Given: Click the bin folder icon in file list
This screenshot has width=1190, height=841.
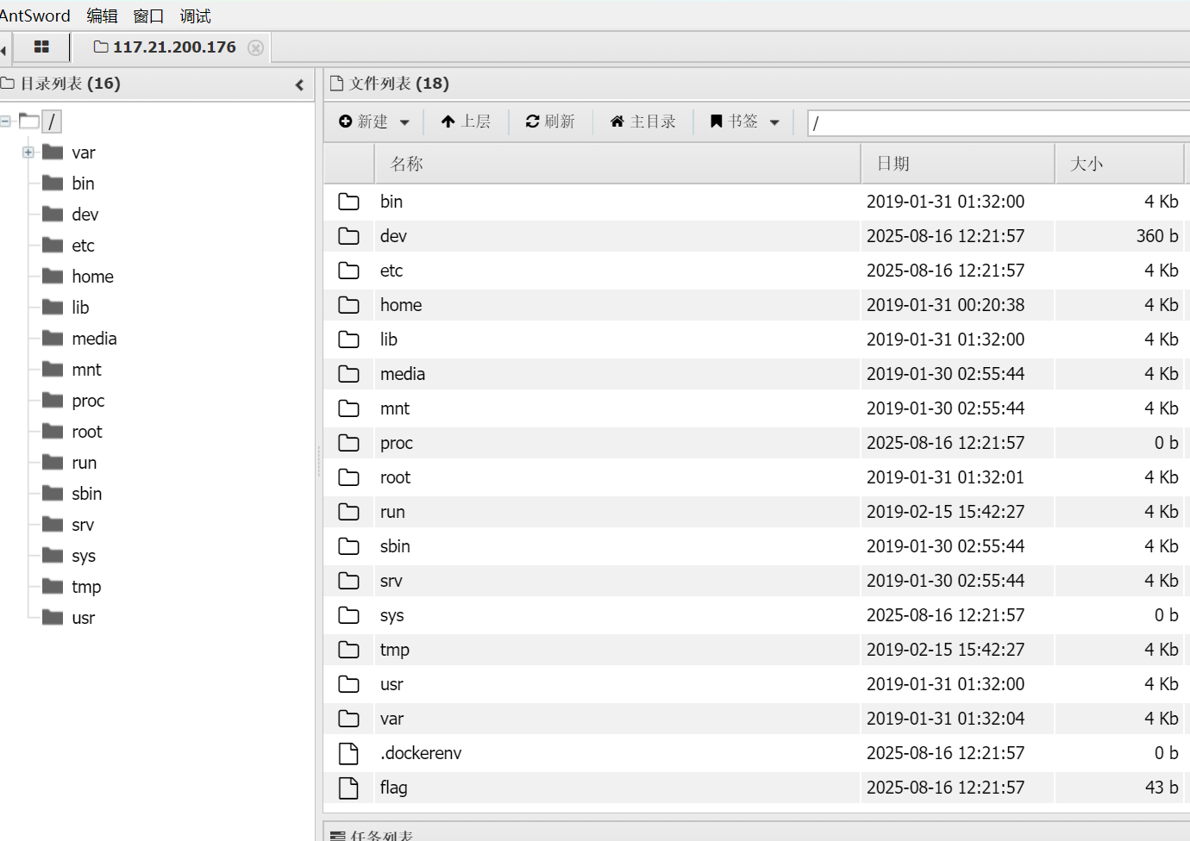Looking at the screenshot, I should pyautogui.click(x=348, y=202).
